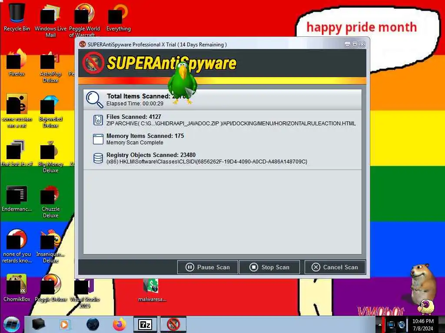
Task: Select the 'that but its c#' desktop icon
Action: 17,153
